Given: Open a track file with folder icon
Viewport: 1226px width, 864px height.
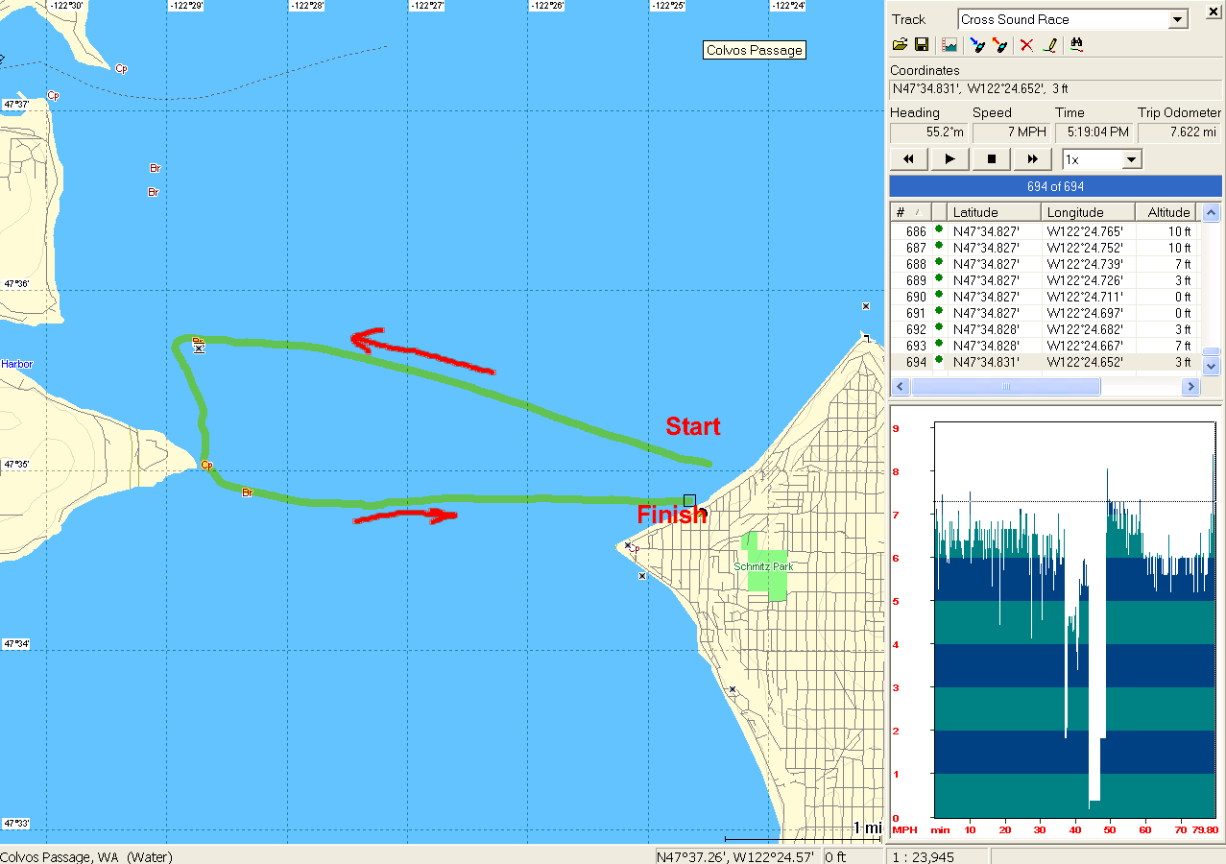Looking at the screenshot, I should pyautogui.click(x=900, y=45).
